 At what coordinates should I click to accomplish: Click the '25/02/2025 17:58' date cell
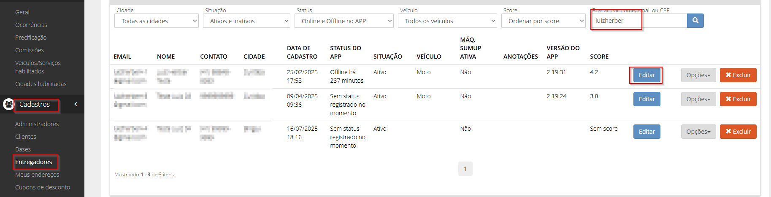(302, 76)
